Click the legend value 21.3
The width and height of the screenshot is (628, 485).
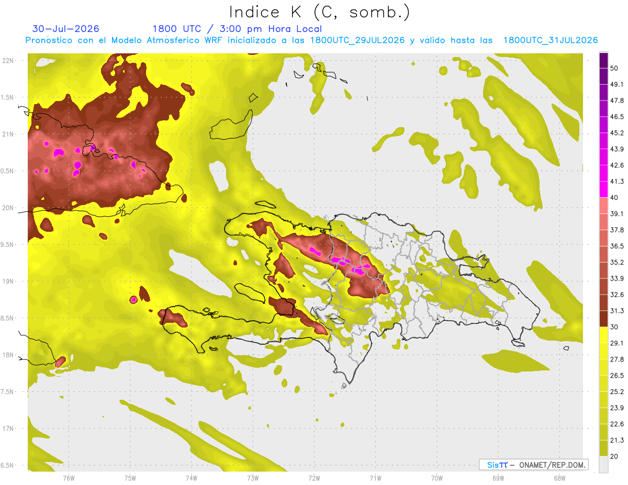point(617,441)
